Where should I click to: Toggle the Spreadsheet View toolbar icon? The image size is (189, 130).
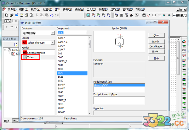[x=122, y=15]
